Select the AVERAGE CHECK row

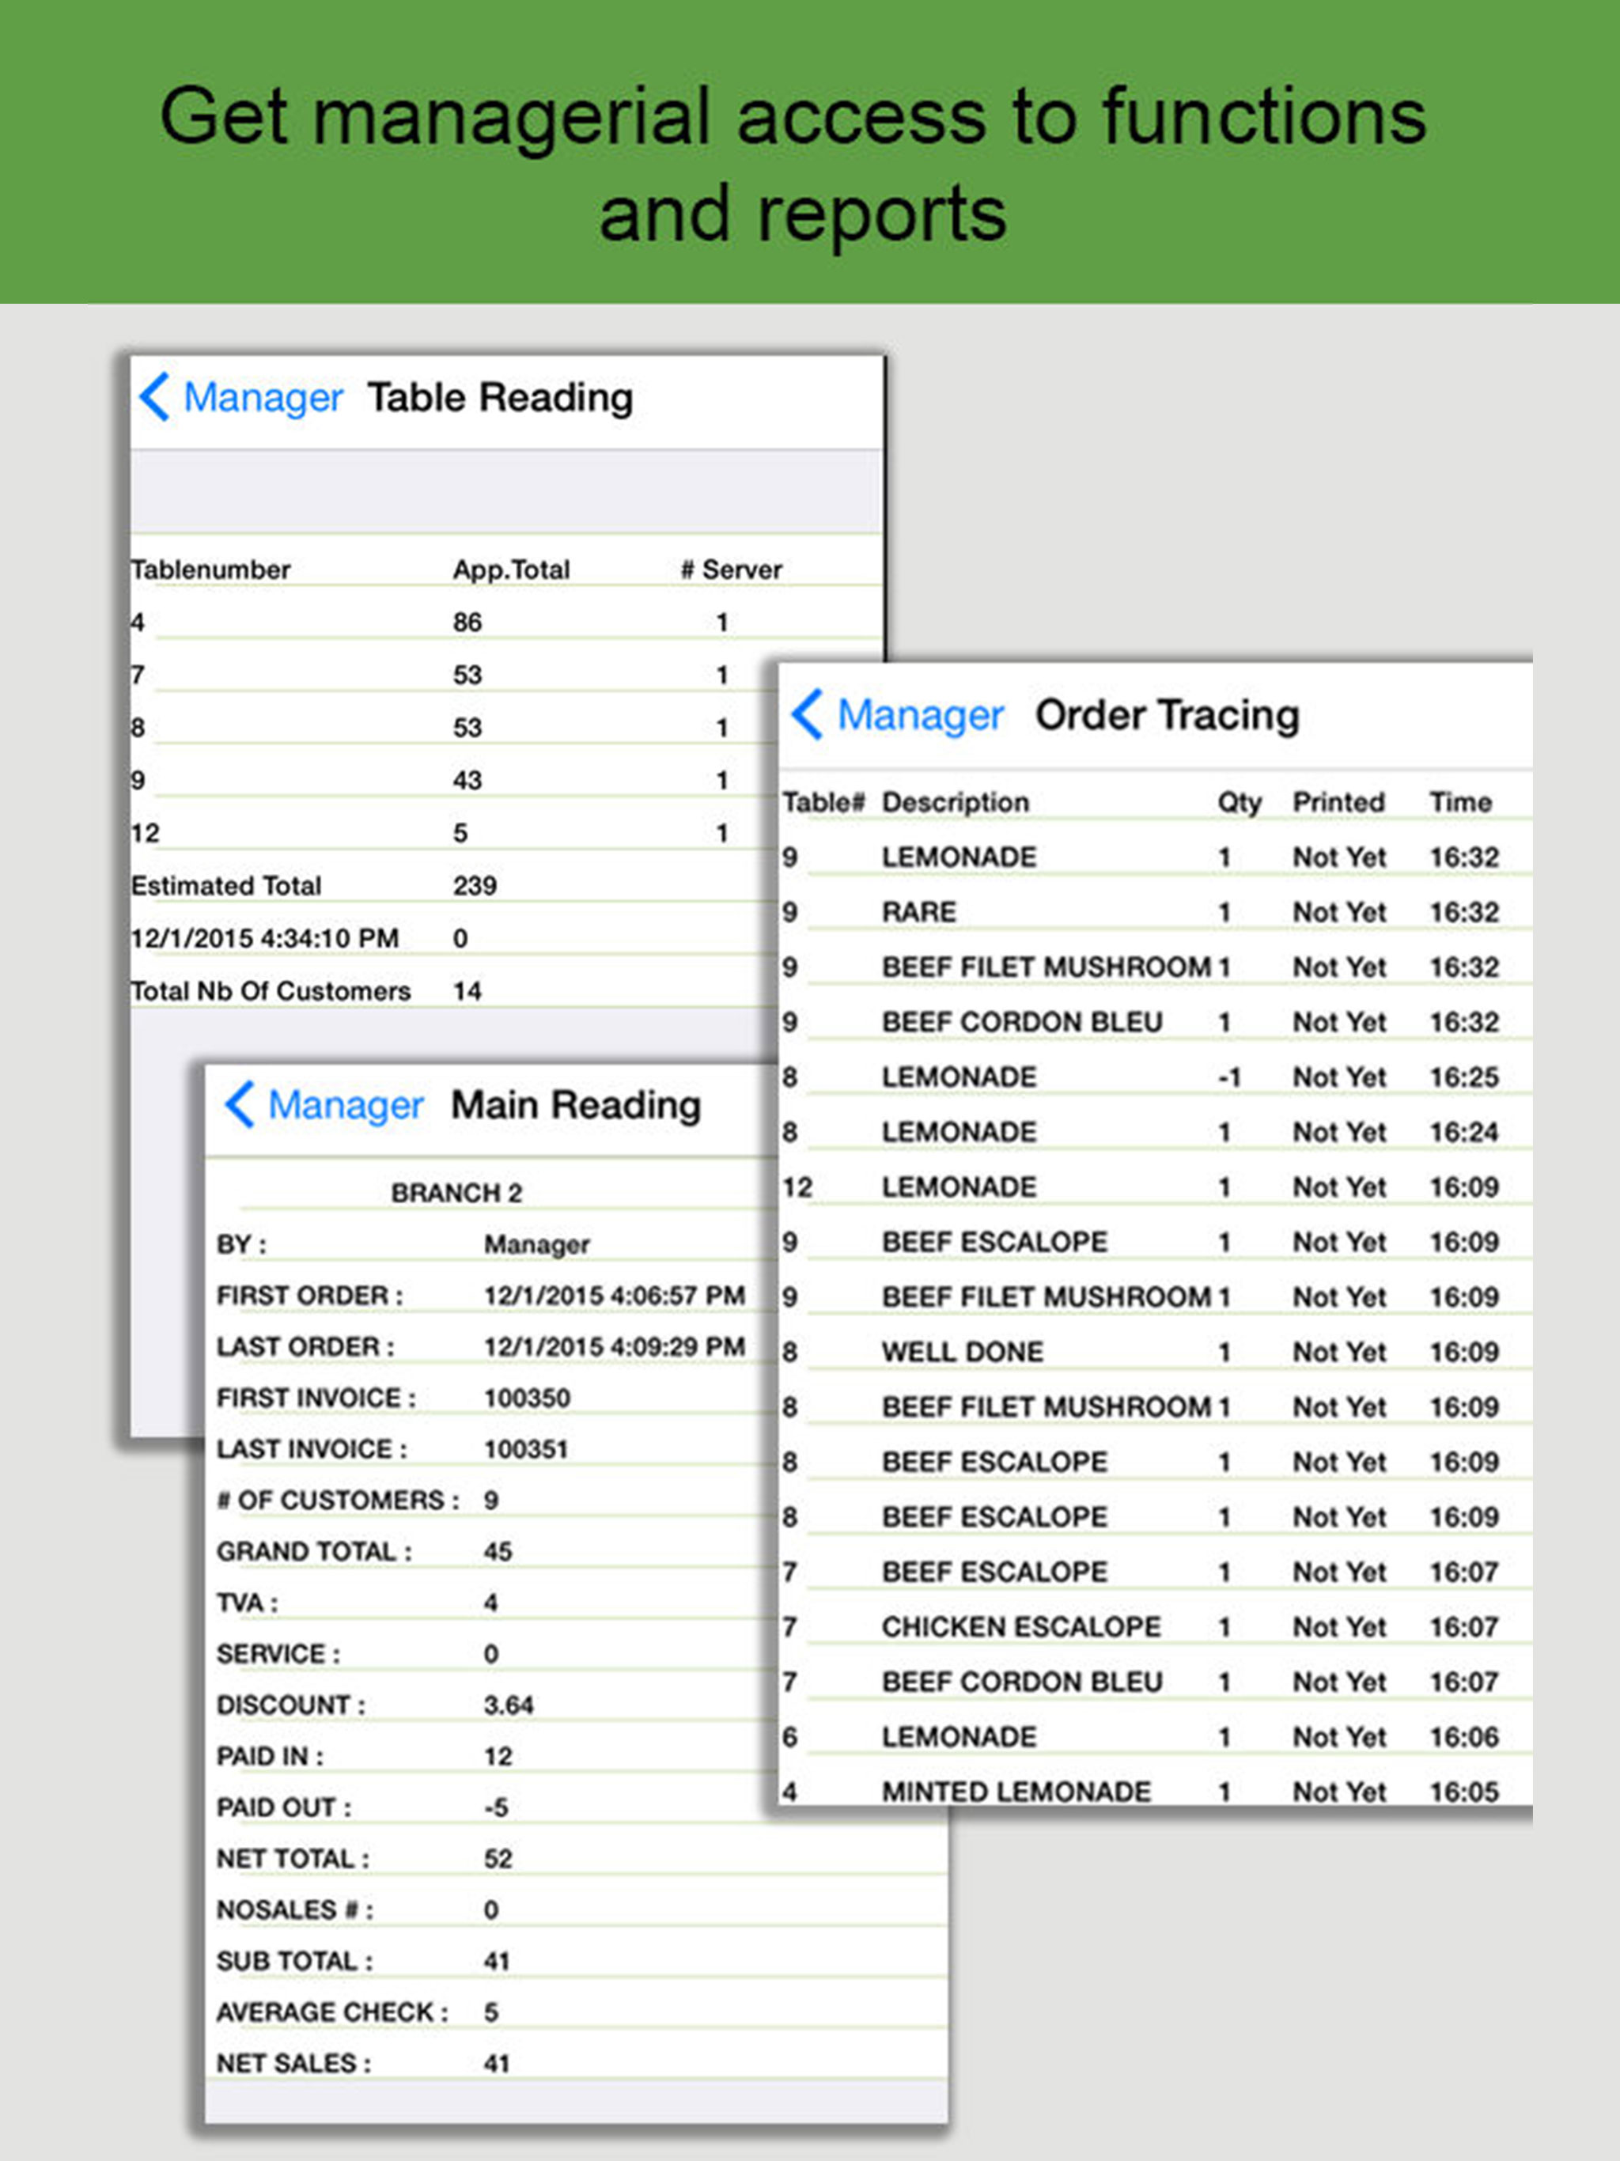[577, 2012]
